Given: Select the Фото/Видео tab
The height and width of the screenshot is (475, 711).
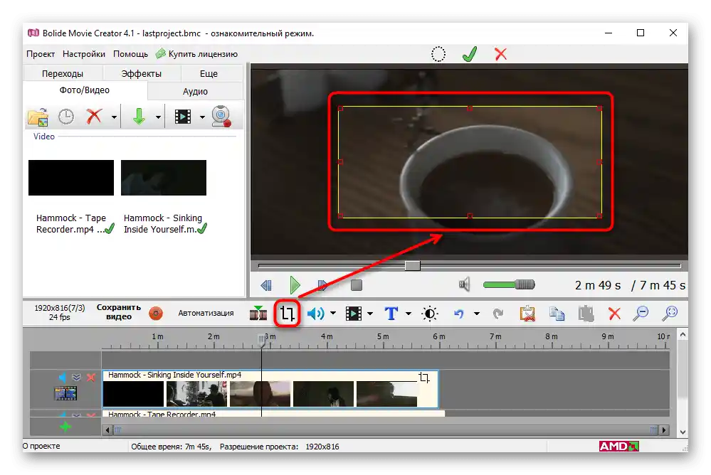Looking at the screenshot, I should 85,90.
